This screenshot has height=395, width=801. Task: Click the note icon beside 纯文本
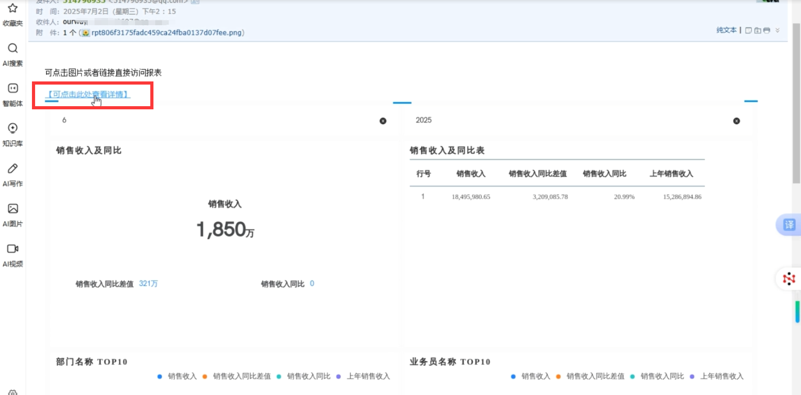748,31
